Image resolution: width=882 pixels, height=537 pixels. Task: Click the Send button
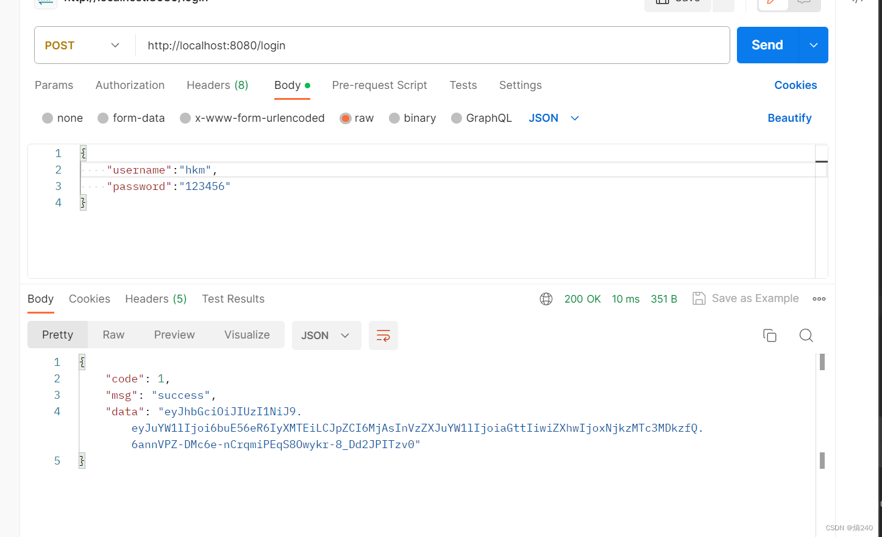pos(766,45)
